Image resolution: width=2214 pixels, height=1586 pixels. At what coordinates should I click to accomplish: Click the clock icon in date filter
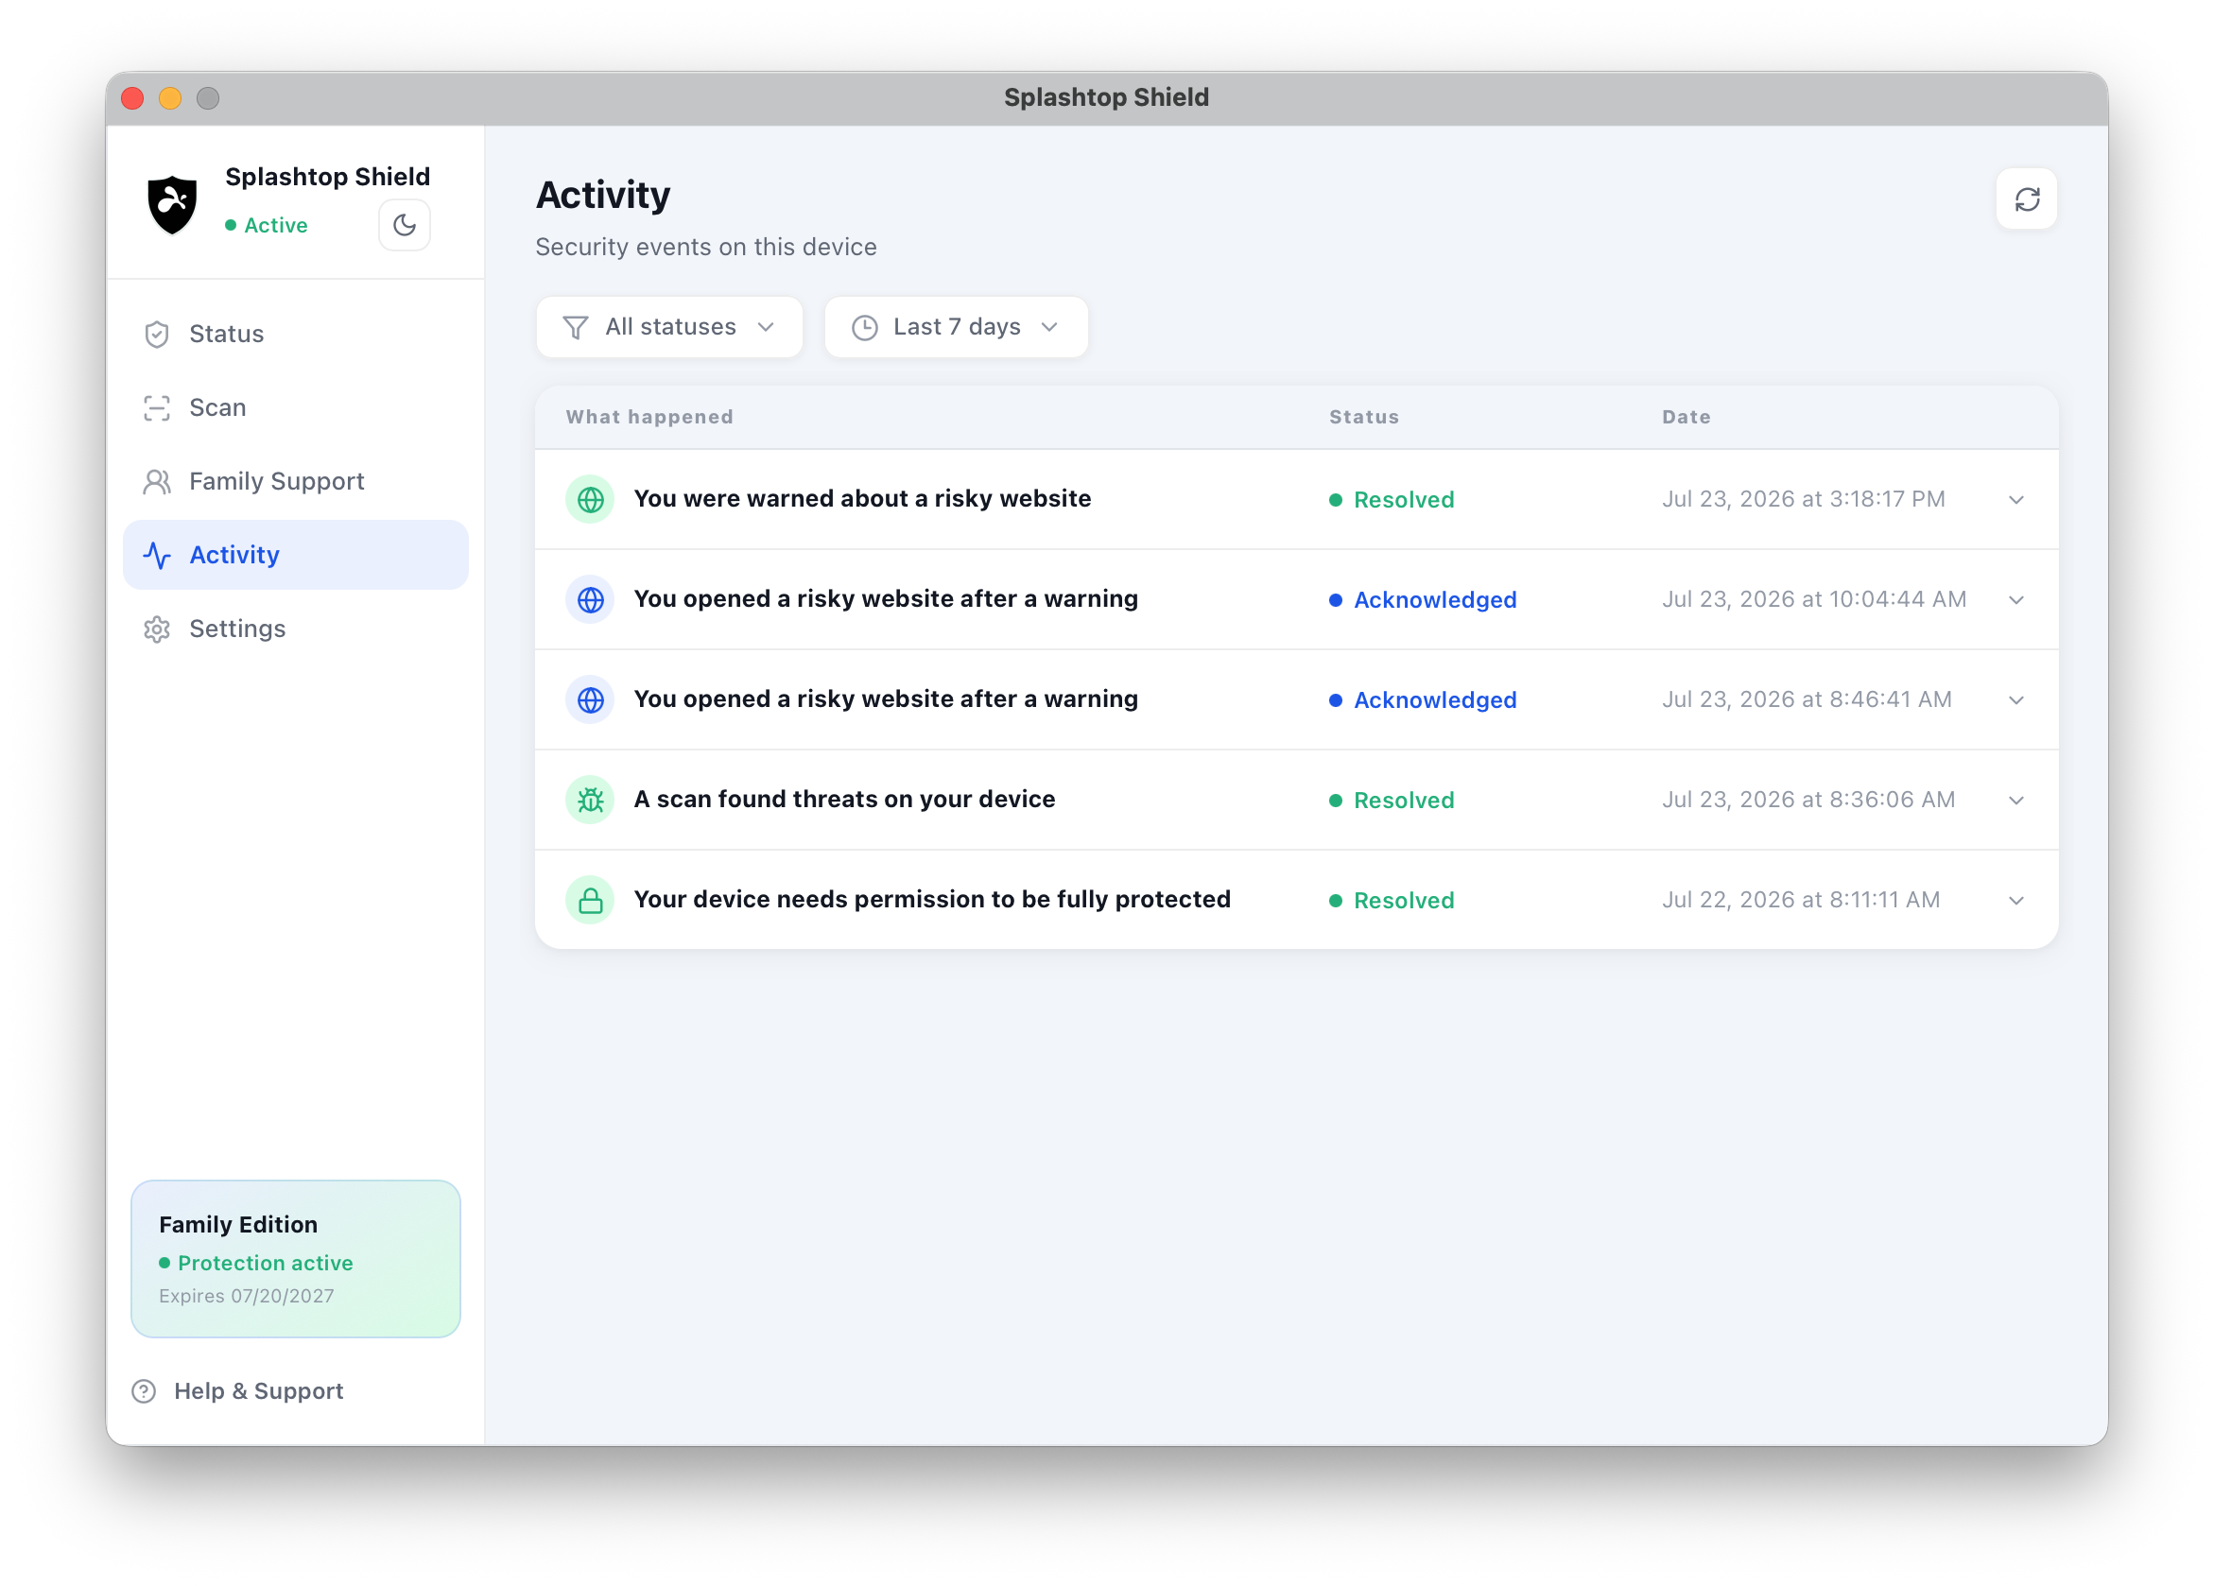(x=865, y=328)
